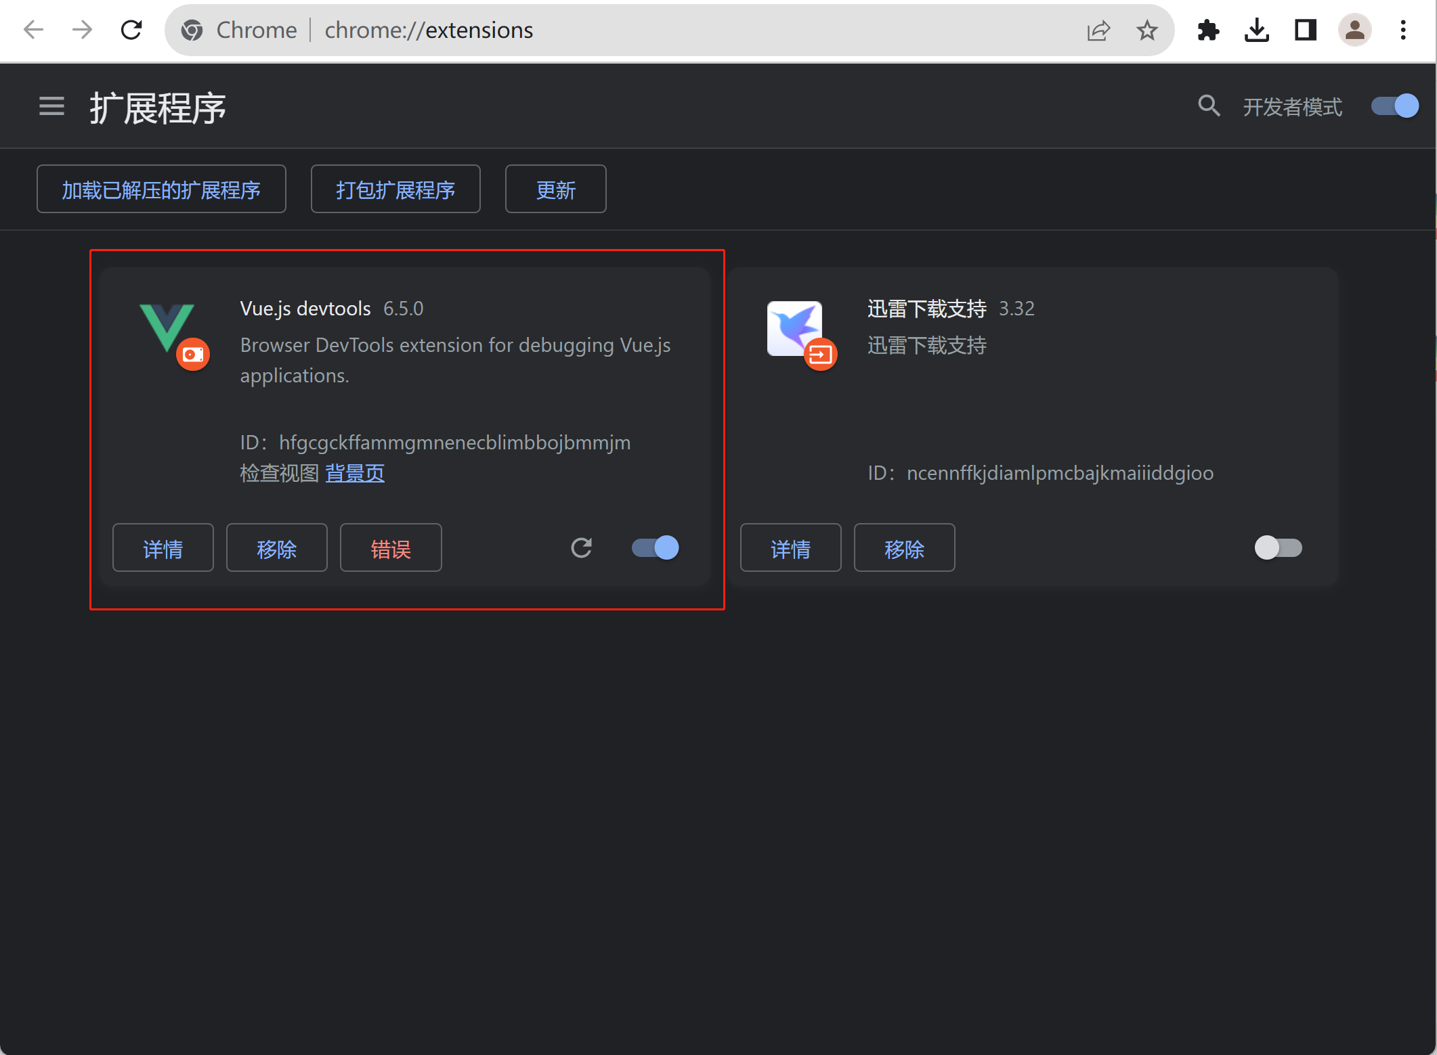This screenshot has height=1055, width=1437.
Task: Open the extensions hamburger menu
Action: 51,106
